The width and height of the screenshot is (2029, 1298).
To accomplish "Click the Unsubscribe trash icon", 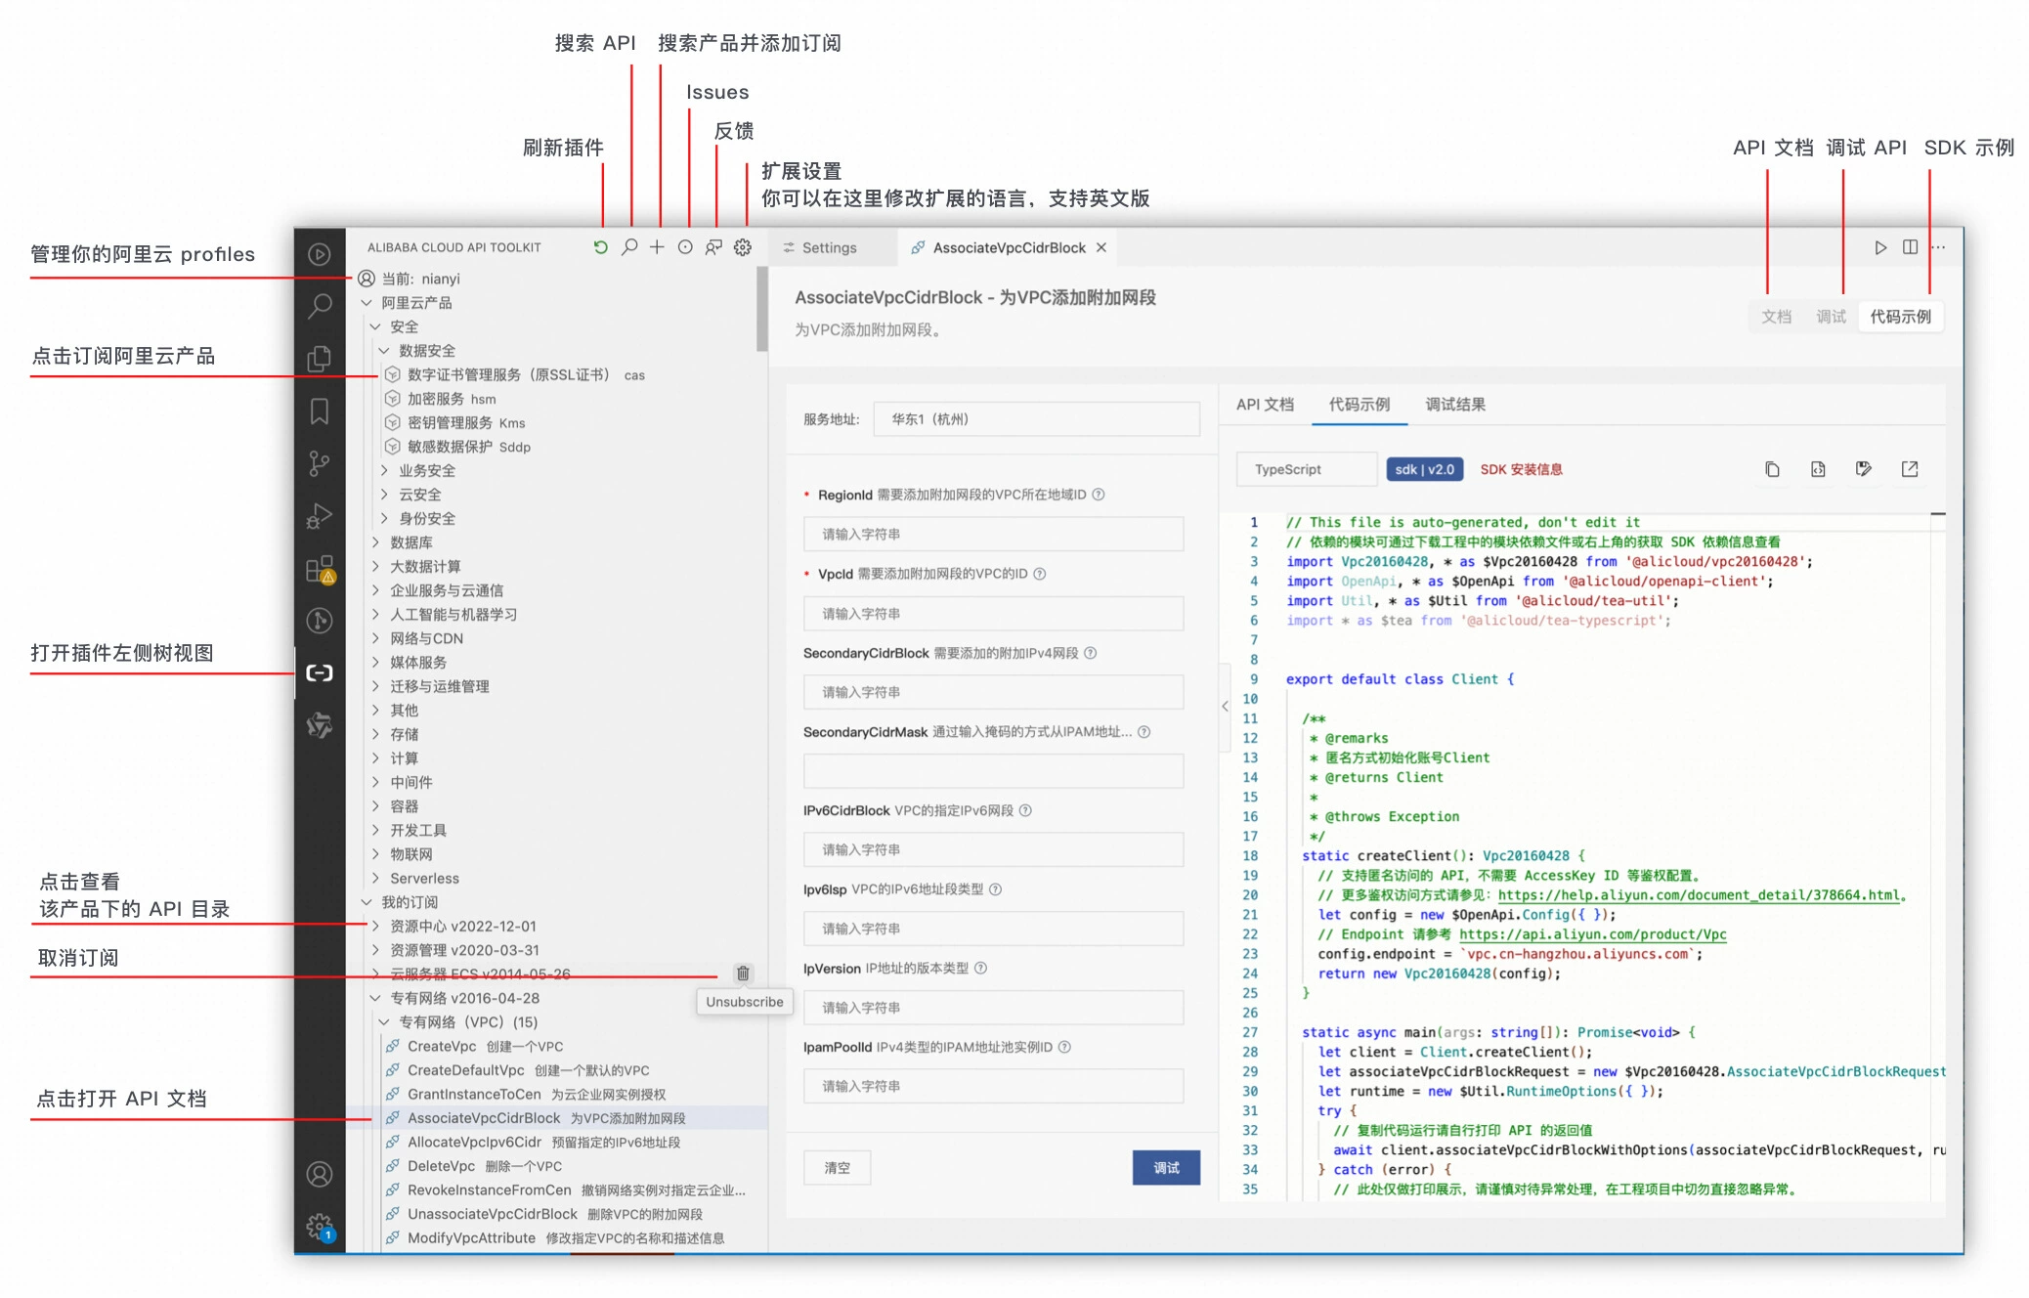I will (x=743, y=973).
